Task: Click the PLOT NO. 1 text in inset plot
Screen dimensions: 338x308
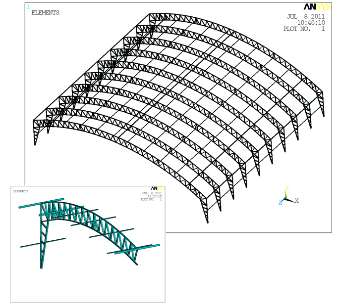Action: pyautogui.click(x=151, y=200)
